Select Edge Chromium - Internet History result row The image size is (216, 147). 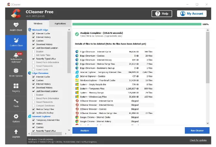point(114,60)
